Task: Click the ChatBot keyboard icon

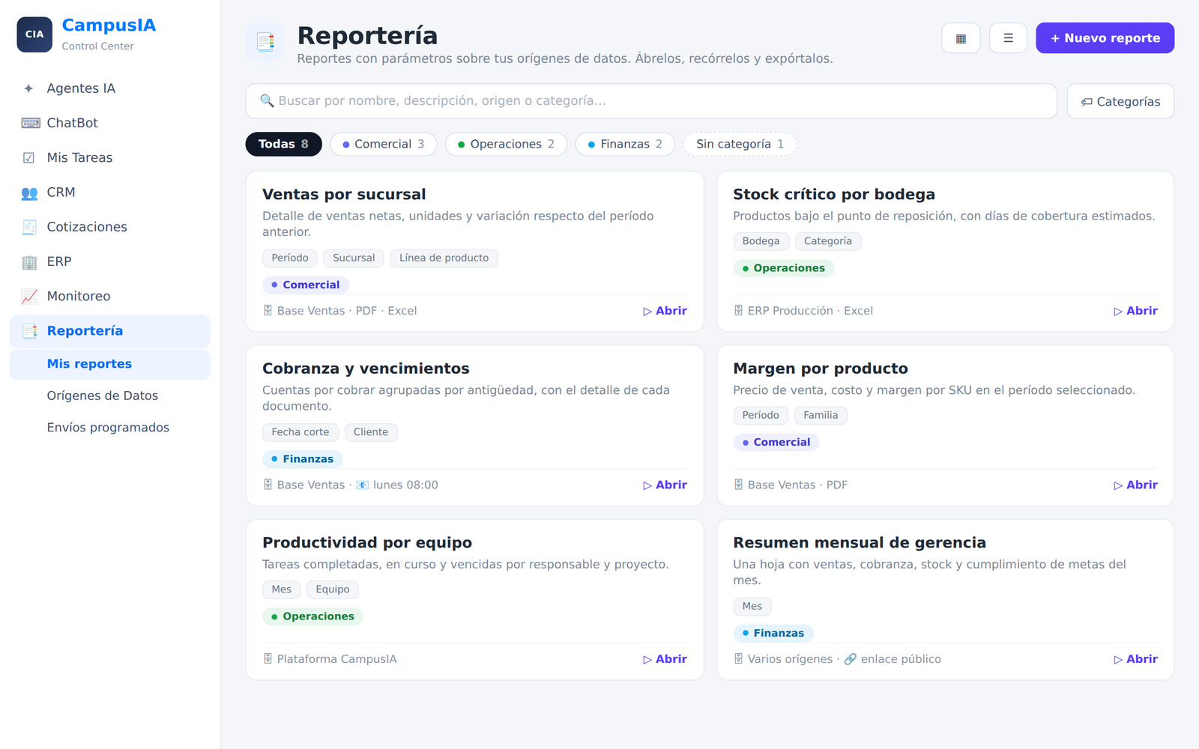Action: tap(30, 123)
